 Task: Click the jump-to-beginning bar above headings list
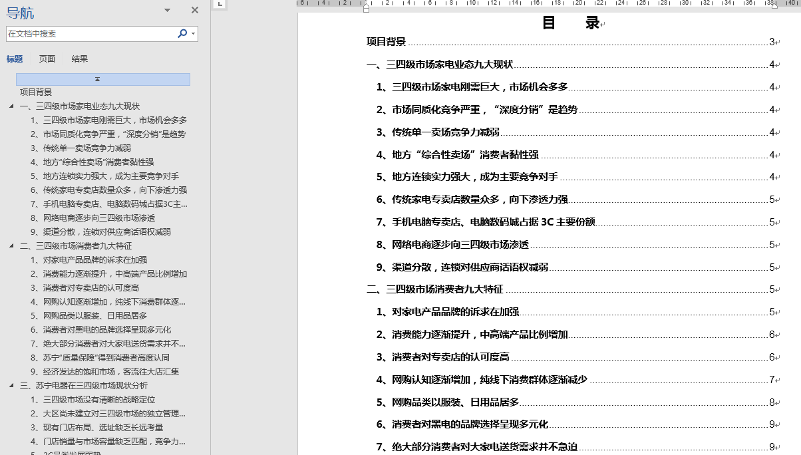[103, 79]
